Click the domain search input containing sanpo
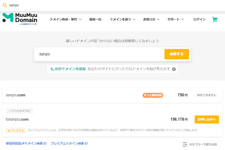 coord(98,54)
